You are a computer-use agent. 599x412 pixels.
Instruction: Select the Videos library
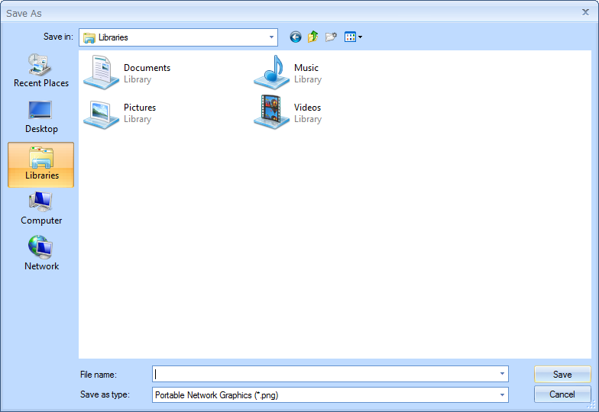coord(290,113)
